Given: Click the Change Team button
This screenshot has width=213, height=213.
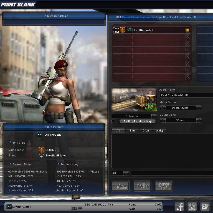Looking at the screenshot, I should (164, 186).
